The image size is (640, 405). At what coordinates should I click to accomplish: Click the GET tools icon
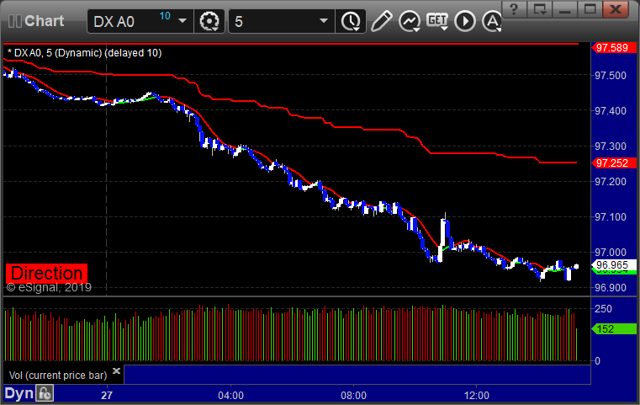(437, 20)
